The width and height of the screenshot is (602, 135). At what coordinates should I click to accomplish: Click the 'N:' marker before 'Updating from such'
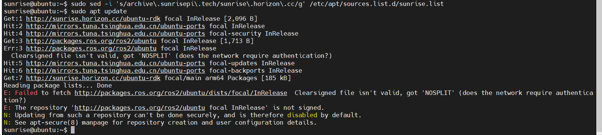pyautogui.click(x=7, y=115)
